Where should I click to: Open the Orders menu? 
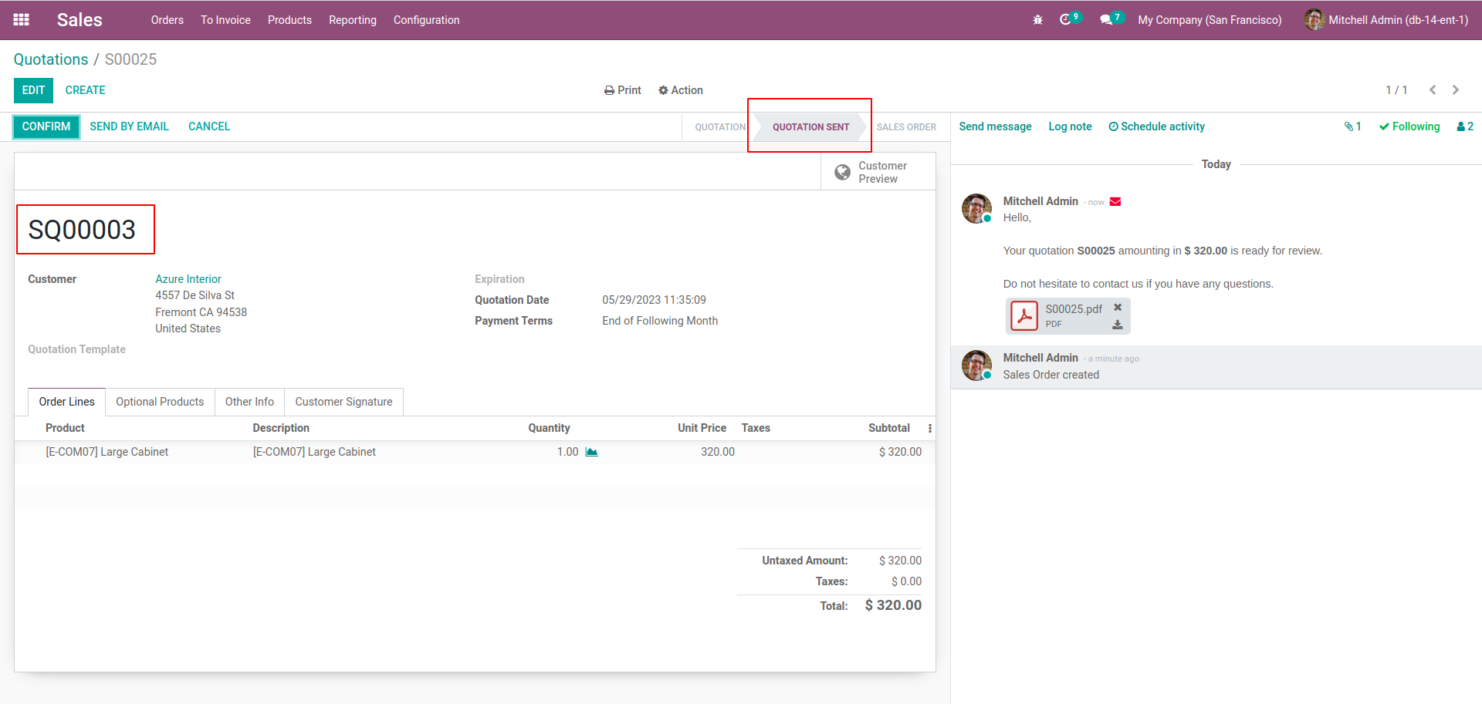pos(167,20)
